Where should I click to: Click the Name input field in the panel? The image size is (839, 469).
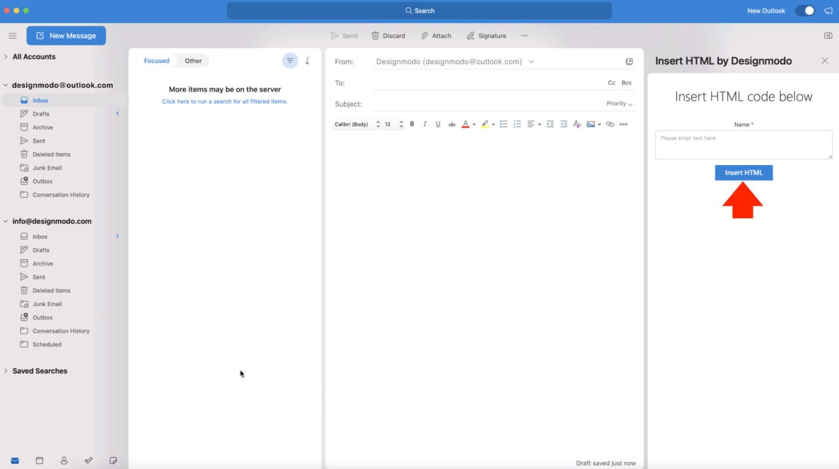click(x=743, y=144)
